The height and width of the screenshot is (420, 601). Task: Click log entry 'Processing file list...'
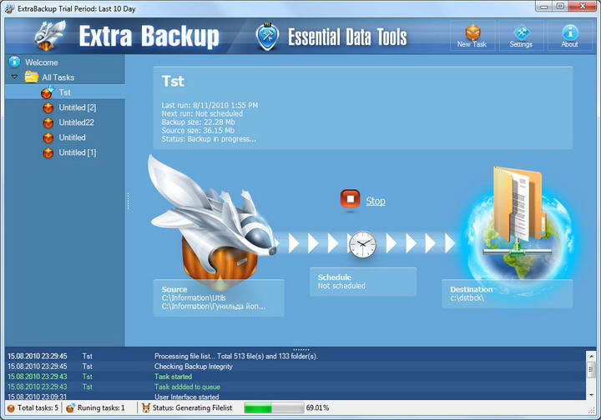(x=236, y=356)
